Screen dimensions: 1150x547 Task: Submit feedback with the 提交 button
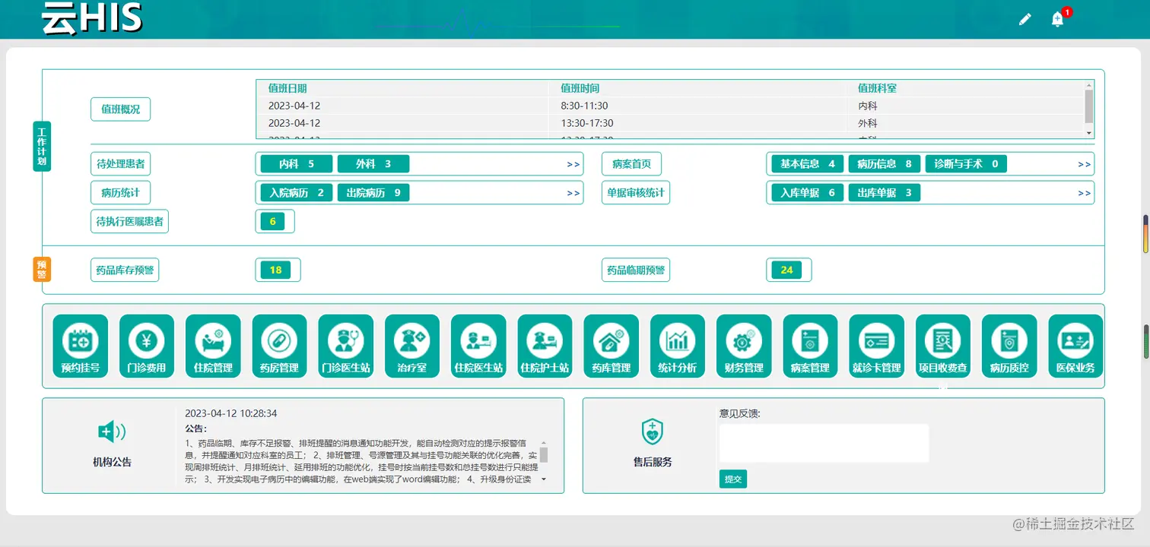(733, 479)
